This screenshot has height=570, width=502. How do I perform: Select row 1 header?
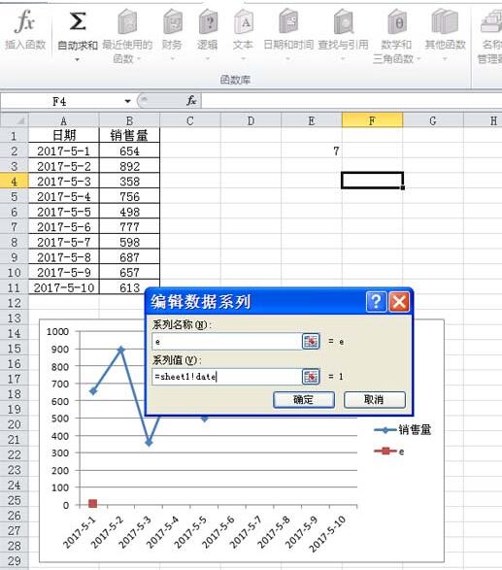tap(15, 136)
